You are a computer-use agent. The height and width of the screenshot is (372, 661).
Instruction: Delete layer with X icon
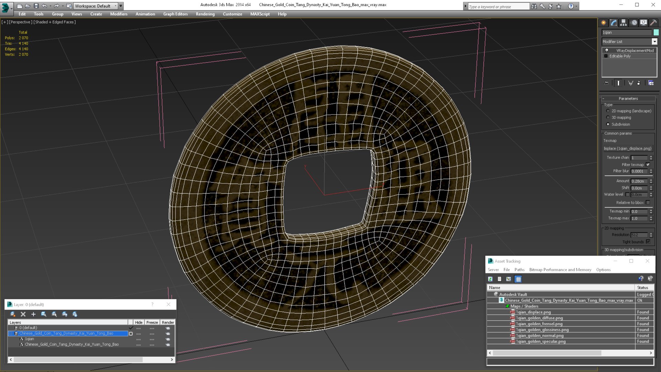tap(23, 314)
